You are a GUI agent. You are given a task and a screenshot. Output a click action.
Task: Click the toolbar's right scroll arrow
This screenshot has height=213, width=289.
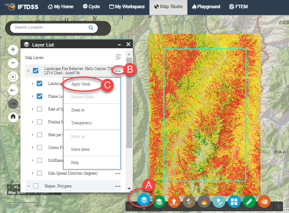click(x=278, y=206)
